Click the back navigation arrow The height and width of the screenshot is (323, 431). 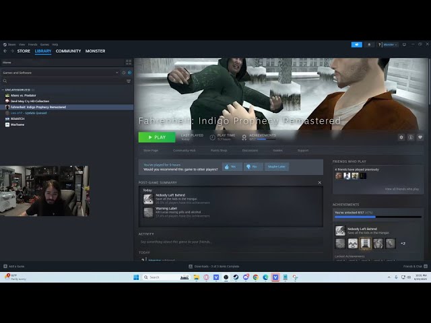click(5, 51)
